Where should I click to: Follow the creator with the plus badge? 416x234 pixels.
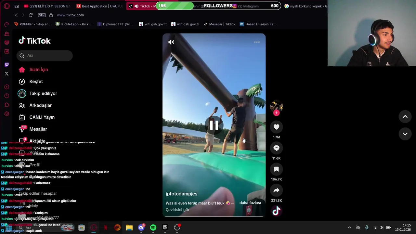click(276, 113)
